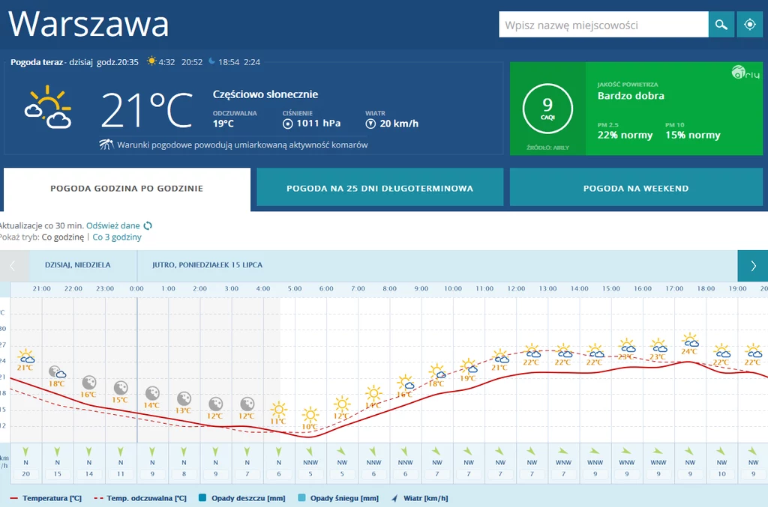
Task: Click the 12:00 hour label
Action: (x=516, y=288)
